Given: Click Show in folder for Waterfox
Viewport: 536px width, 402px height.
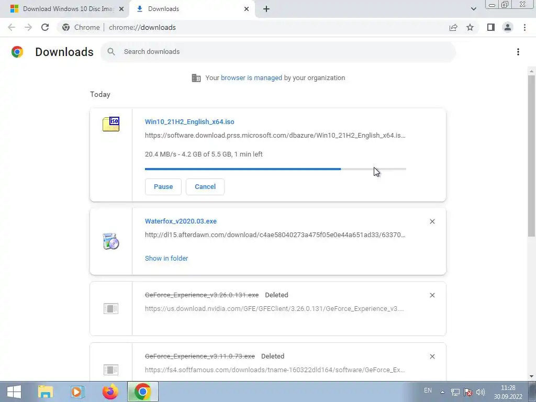Looking at the screenshot, I should click(166, 259).
